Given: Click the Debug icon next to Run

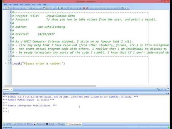Looking at the screenshot, I should tap(62, 8).
